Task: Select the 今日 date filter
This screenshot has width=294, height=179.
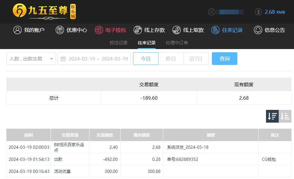Action: (x=146, y=59)
